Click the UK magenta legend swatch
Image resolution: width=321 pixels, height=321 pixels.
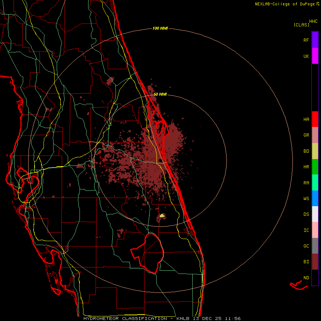[315, 56]
